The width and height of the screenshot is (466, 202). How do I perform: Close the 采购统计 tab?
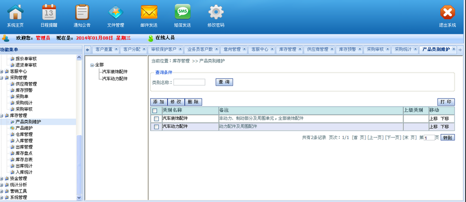tap(415, 49)
